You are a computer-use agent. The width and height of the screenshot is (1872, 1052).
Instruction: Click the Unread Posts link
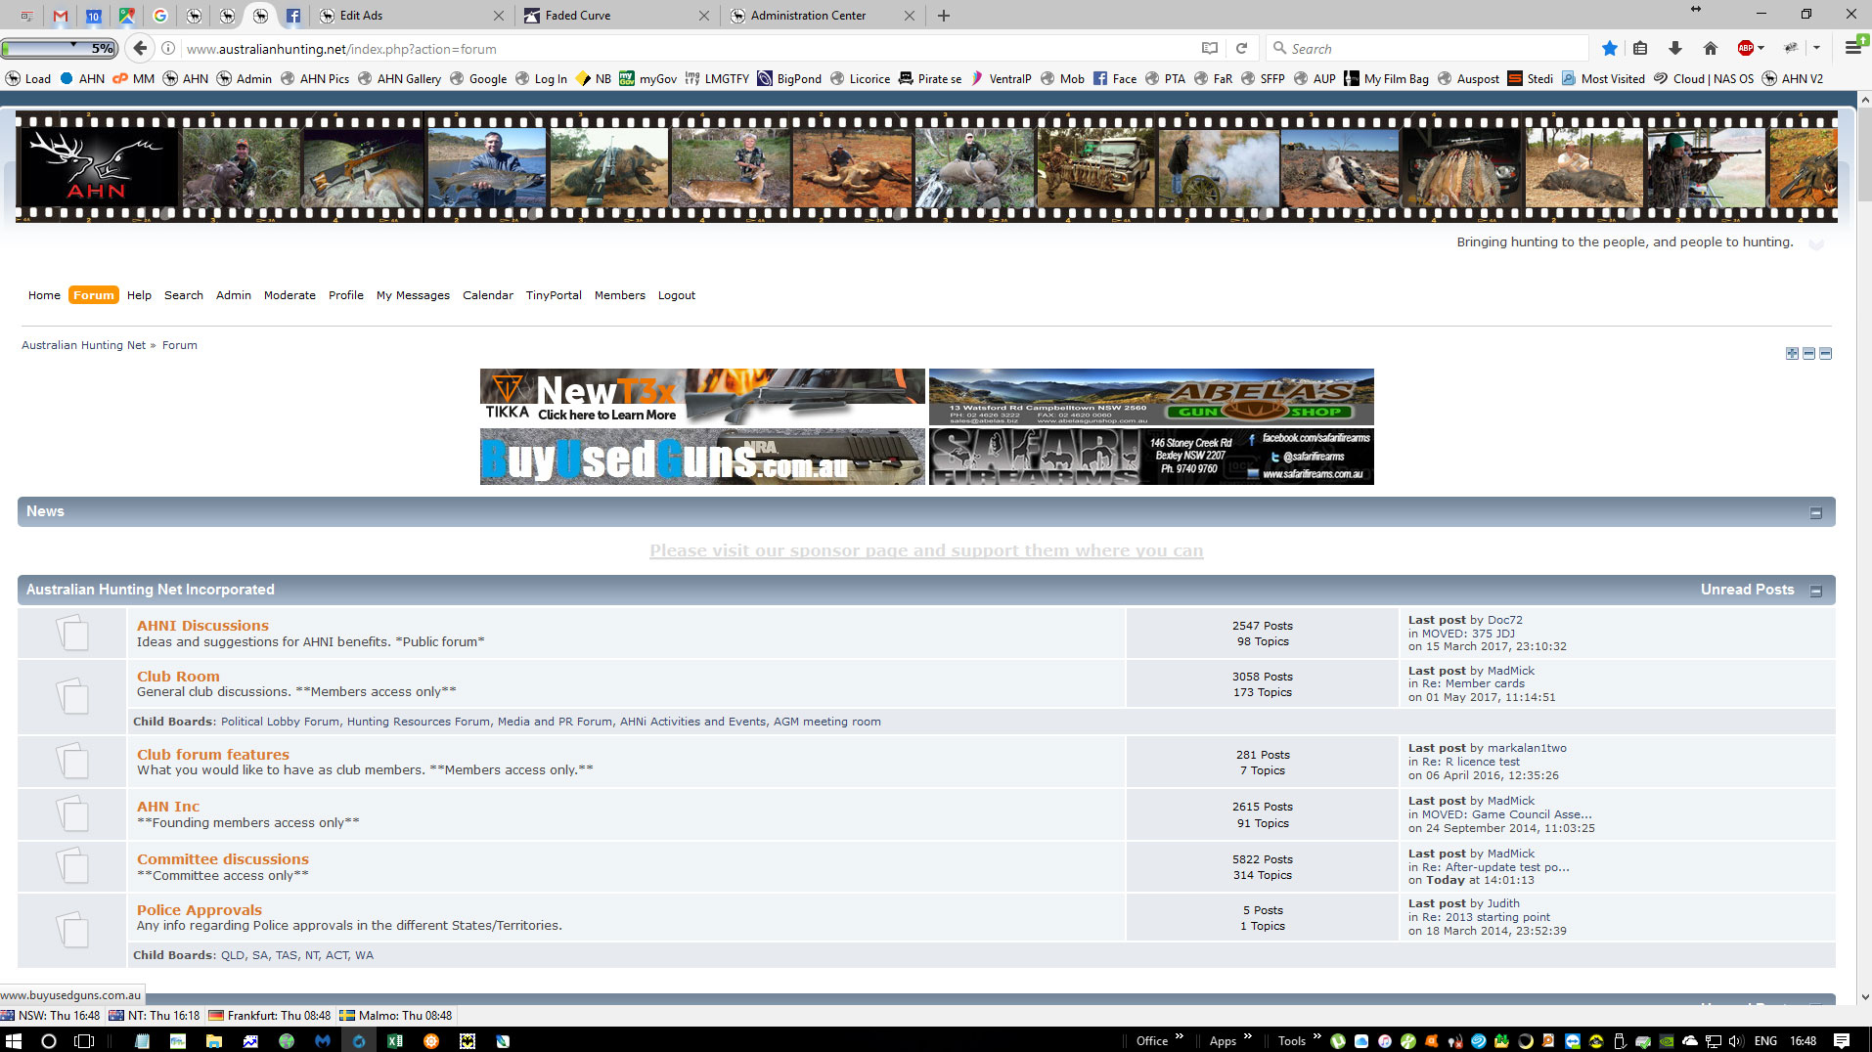point(1747,590)
